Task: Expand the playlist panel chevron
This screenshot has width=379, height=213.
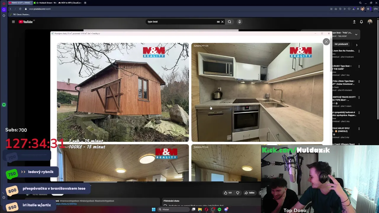Action: pos(356,34)
